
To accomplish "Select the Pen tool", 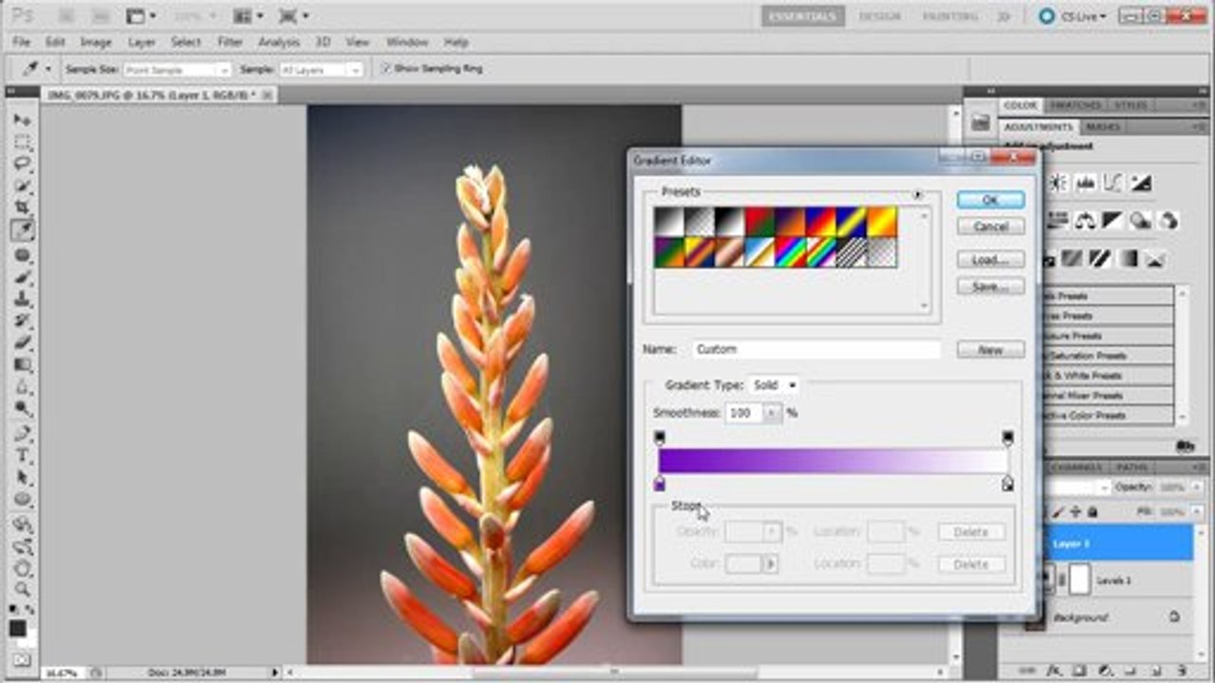I will tap(22, 434).
